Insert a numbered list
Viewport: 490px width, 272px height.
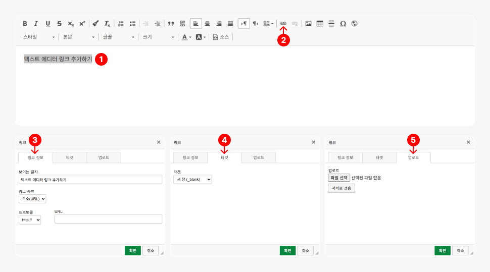121,24
